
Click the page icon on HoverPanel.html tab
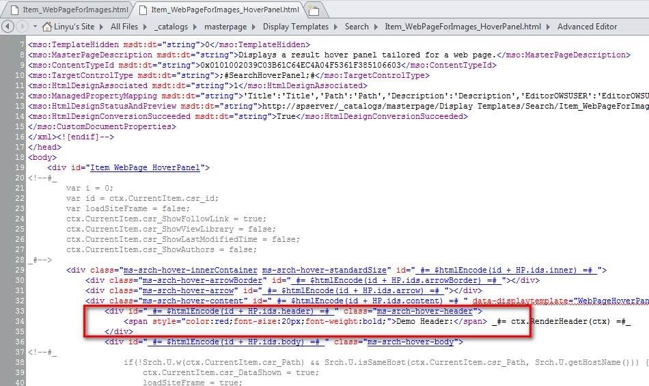point(143,10)
